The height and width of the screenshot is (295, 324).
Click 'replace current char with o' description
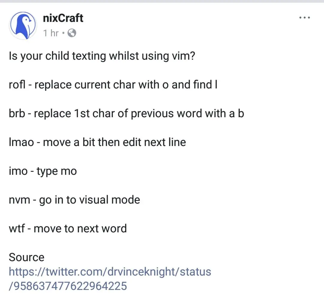[x=101, y=85]
